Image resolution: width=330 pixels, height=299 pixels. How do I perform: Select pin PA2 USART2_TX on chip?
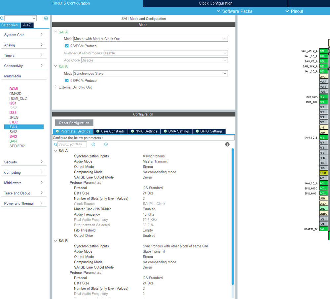(x=323, y=229)
